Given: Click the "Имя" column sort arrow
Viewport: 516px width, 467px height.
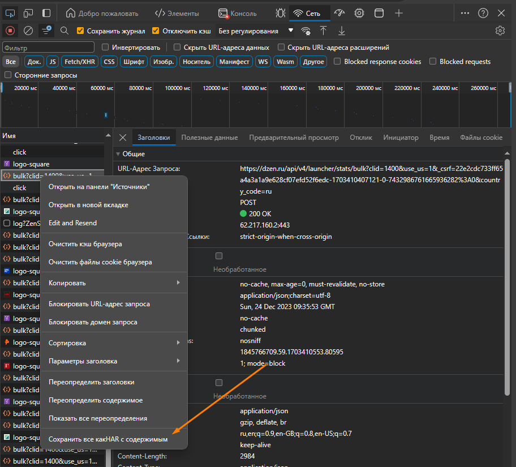Looking at the screenshot, I should coord(108,136).
